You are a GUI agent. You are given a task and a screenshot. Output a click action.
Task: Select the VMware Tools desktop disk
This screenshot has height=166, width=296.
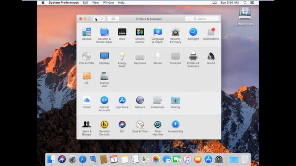(x=245, y=16)
